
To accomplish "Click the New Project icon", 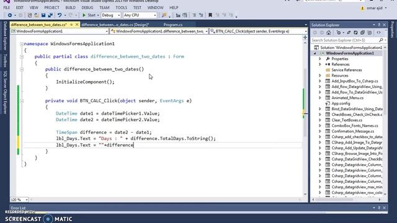I will (30, 15).
